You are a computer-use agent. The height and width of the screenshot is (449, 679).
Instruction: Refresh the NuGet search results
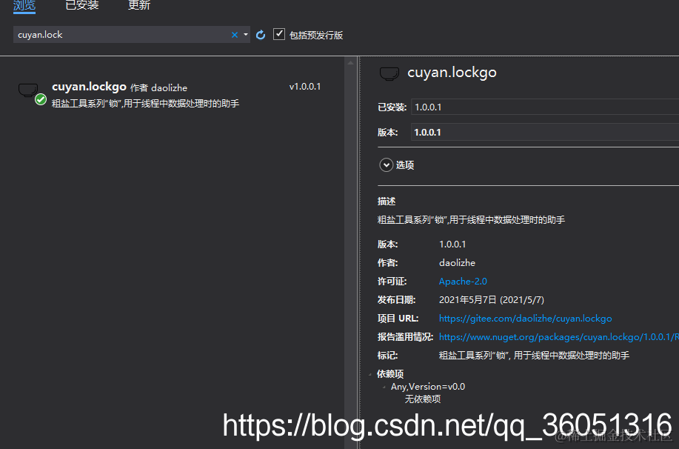click(x=260, y=34)
